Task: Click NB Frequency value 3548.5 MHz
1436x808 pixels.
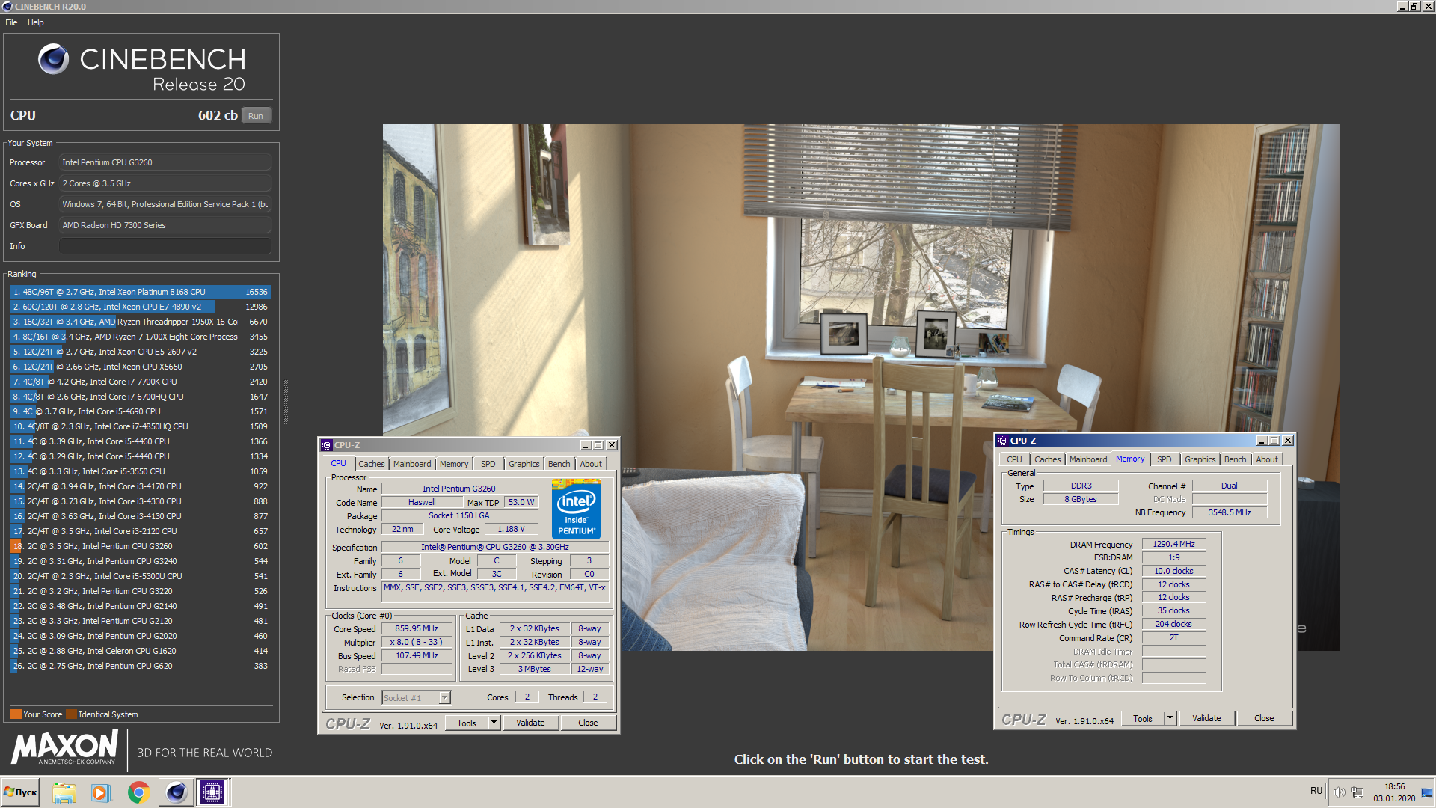Action: click(1230, 512)
